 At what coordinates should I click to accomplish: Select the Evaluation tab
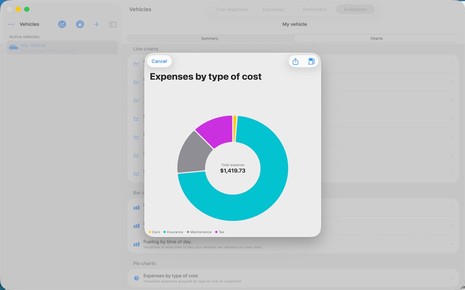[355, 9]
